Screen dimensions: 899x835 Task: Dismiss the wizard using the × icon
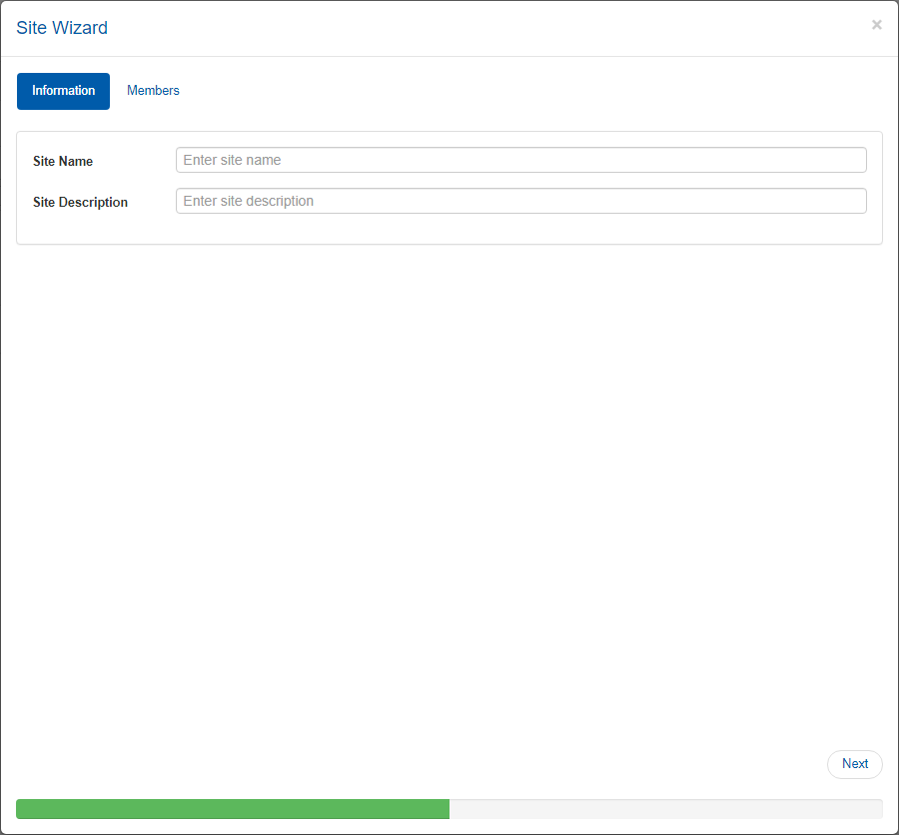(x=876, y=25)
